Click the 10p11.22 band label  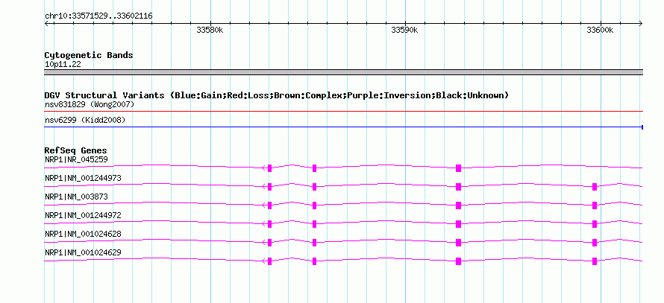pyautogui.click(x=63, y=65)
